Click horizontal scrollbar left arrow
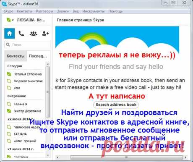 tap(57, 157)
